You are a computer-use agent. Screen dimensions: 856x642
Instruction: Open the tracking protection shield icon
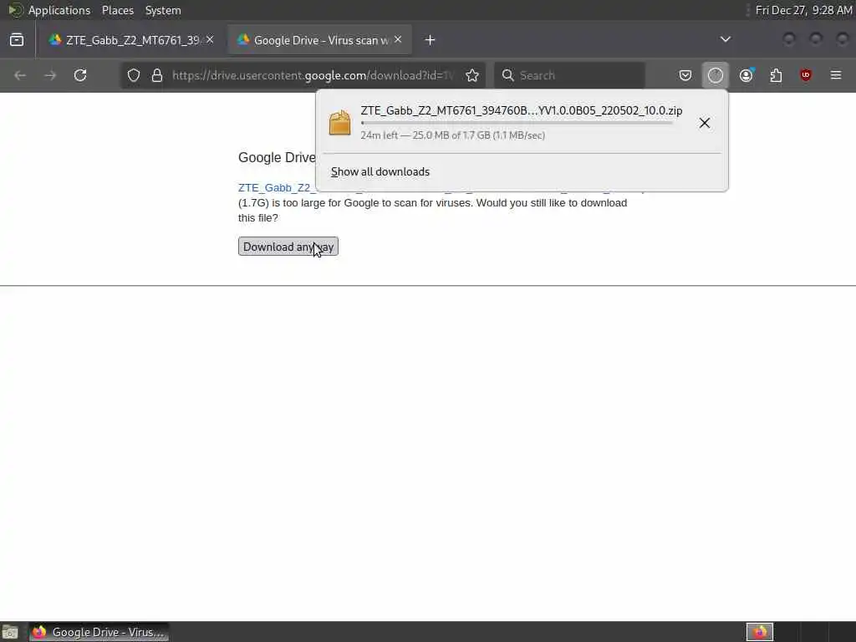click(x=134, y=75)
